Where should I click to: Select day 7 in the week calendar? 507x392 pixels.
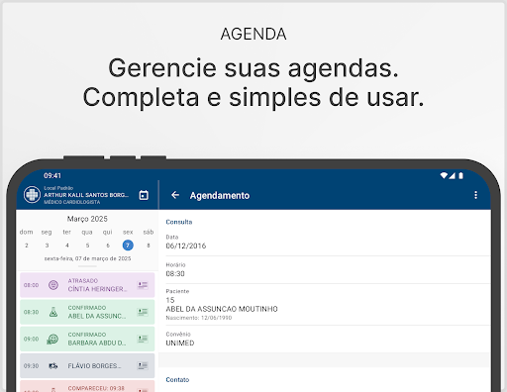[x=128, y=245]
